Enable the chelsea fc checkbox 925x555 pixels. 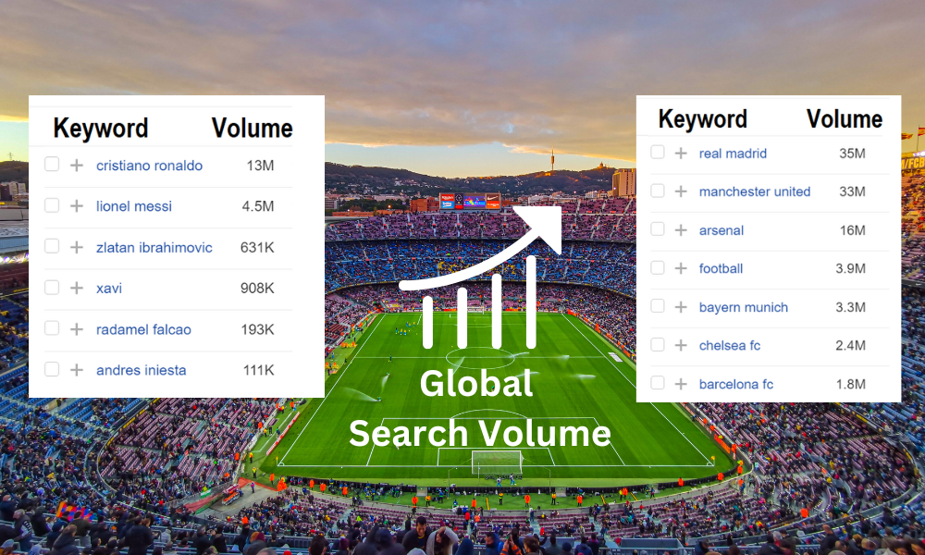pyautogui.click(x=657, y=344)
